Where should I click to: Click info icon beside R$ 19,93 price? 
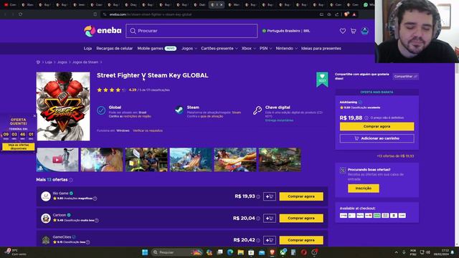[258, 197]
